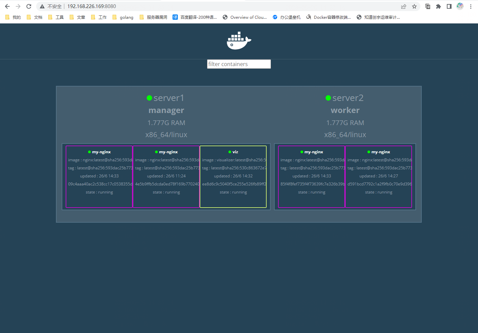Click the browser back arrow
Screen dimensions: 478x333
click(7, 6)
